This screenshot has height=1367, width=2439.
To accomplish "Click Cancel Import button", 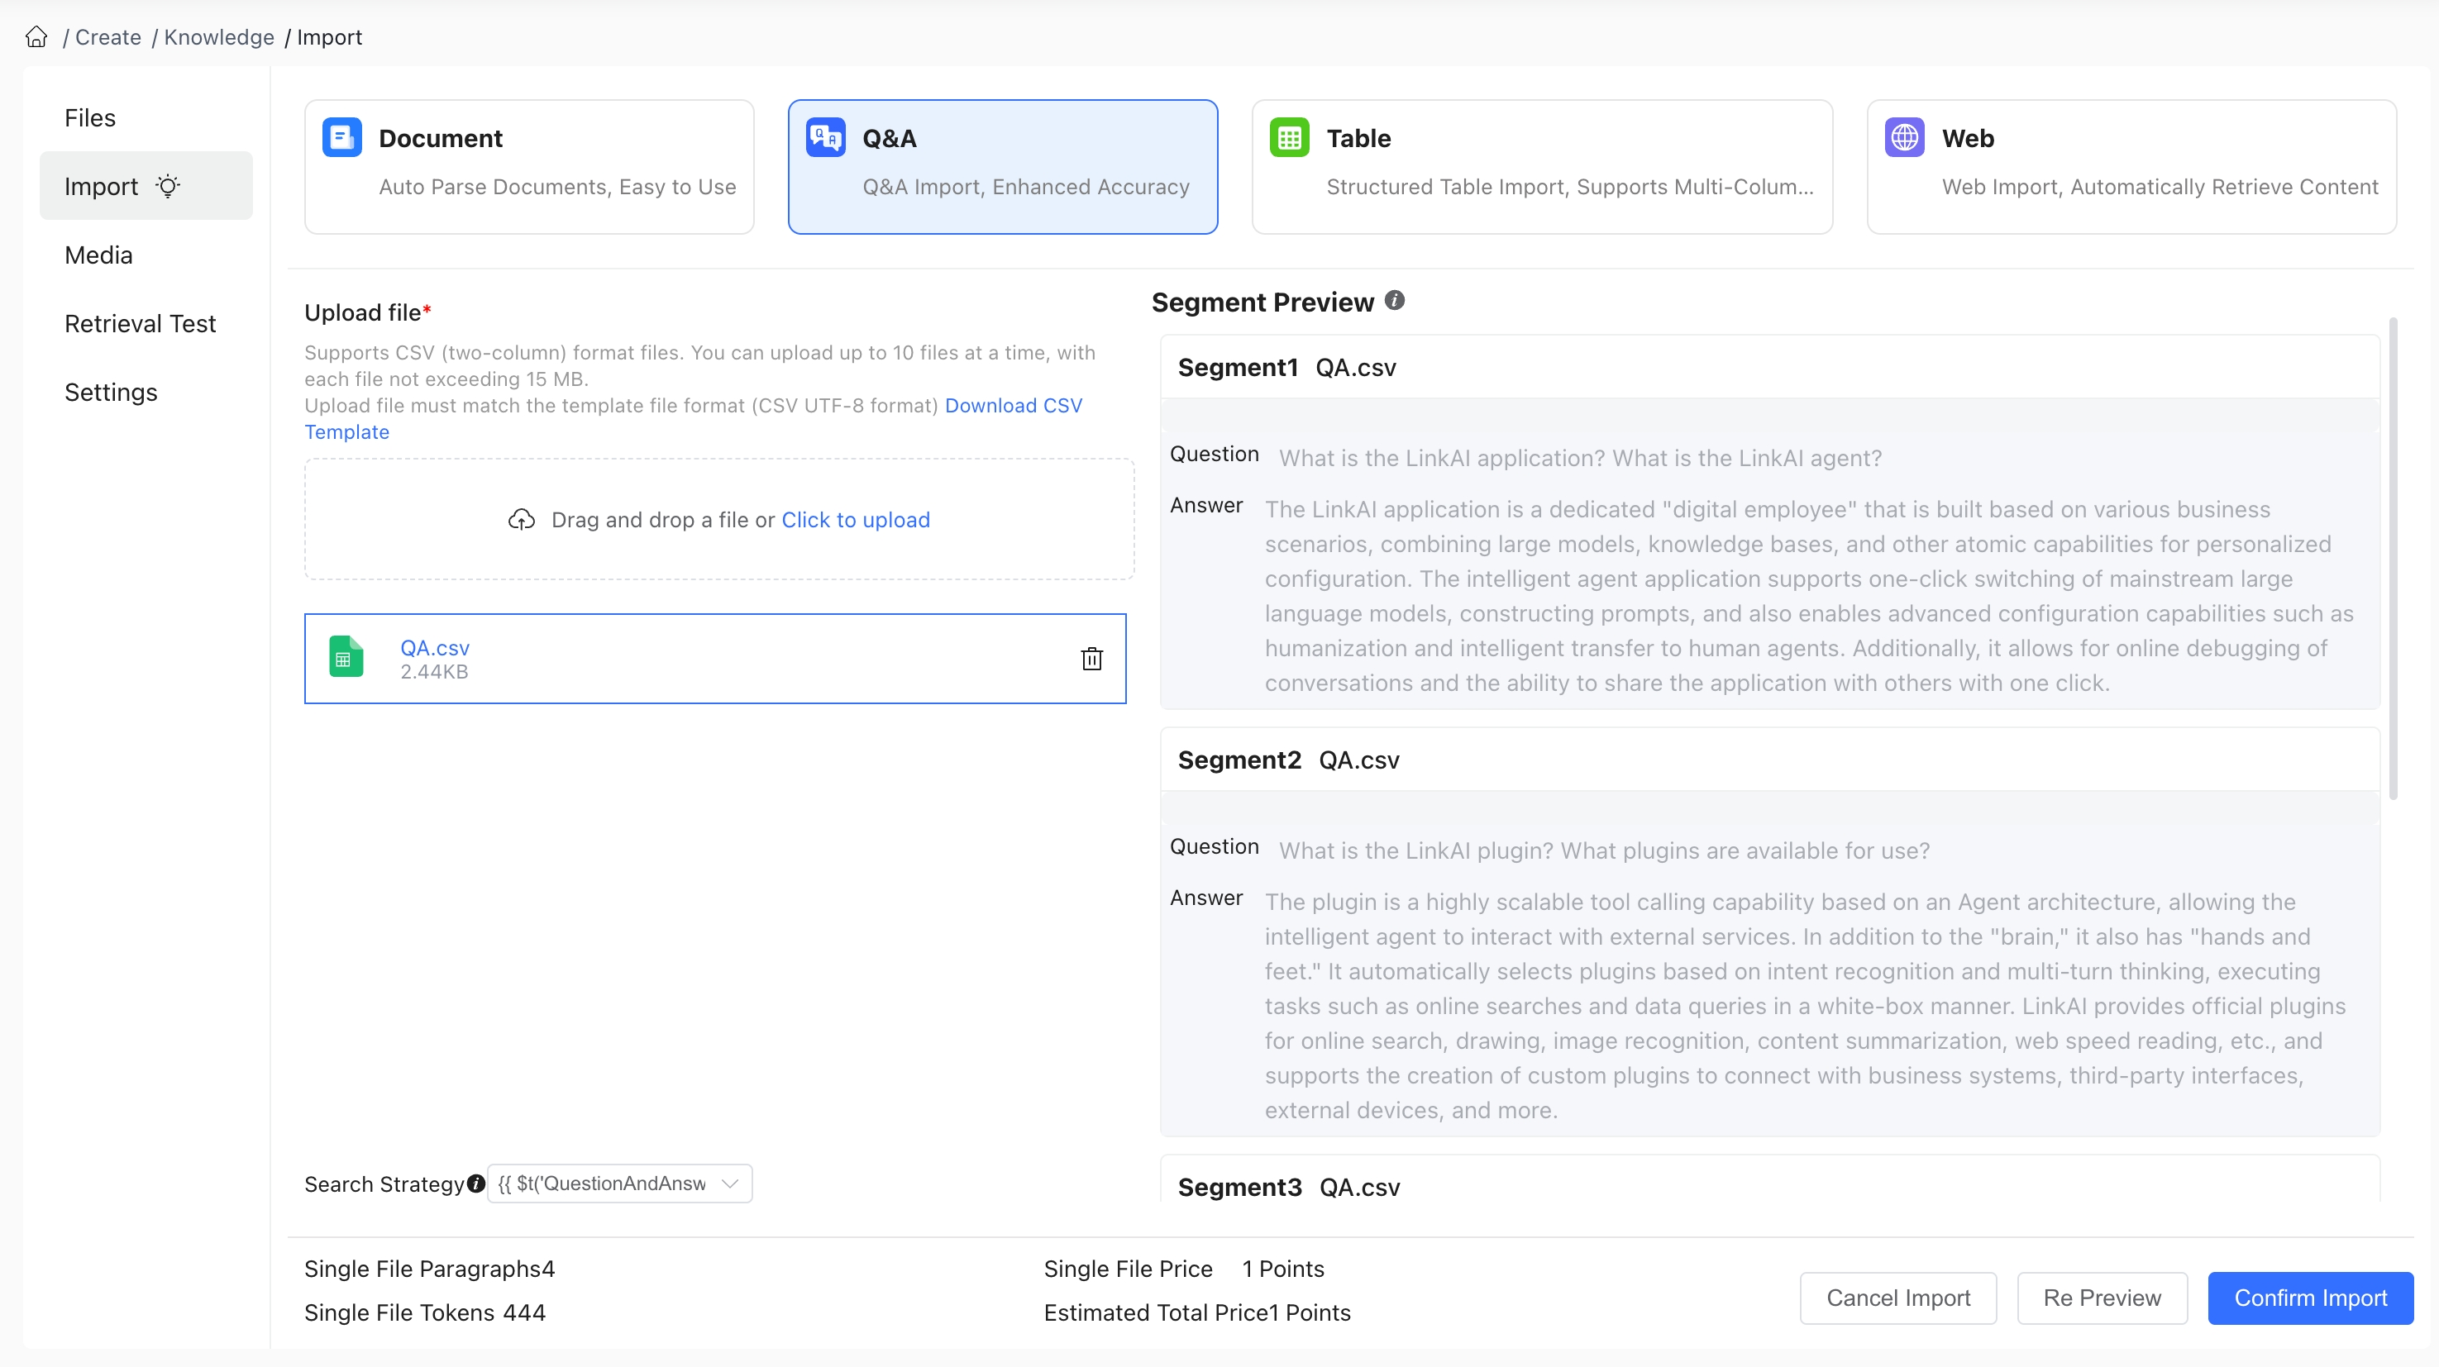I will coord(1897,1297).
